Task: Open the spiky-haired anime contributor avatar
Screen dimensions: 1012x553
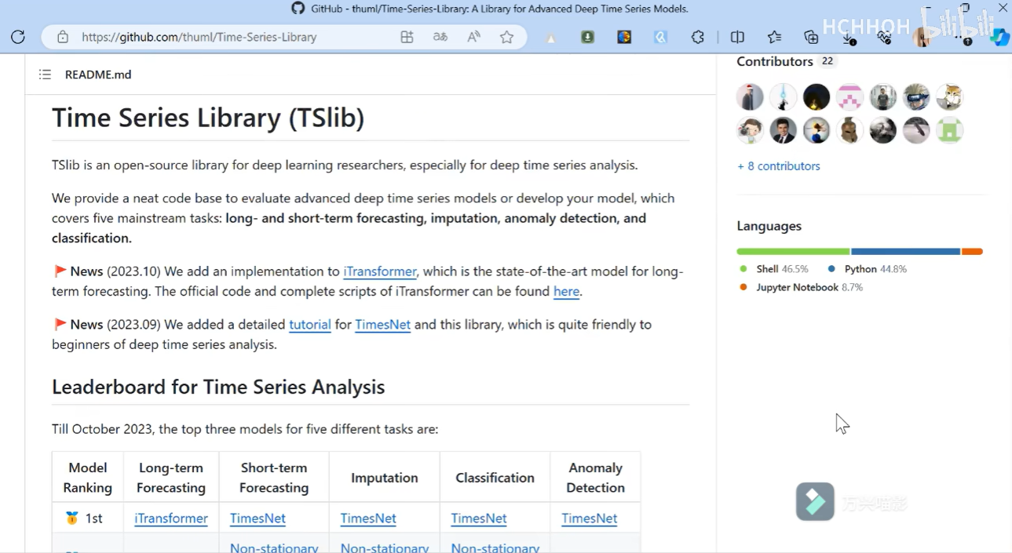Action: [x=916, y=97]
